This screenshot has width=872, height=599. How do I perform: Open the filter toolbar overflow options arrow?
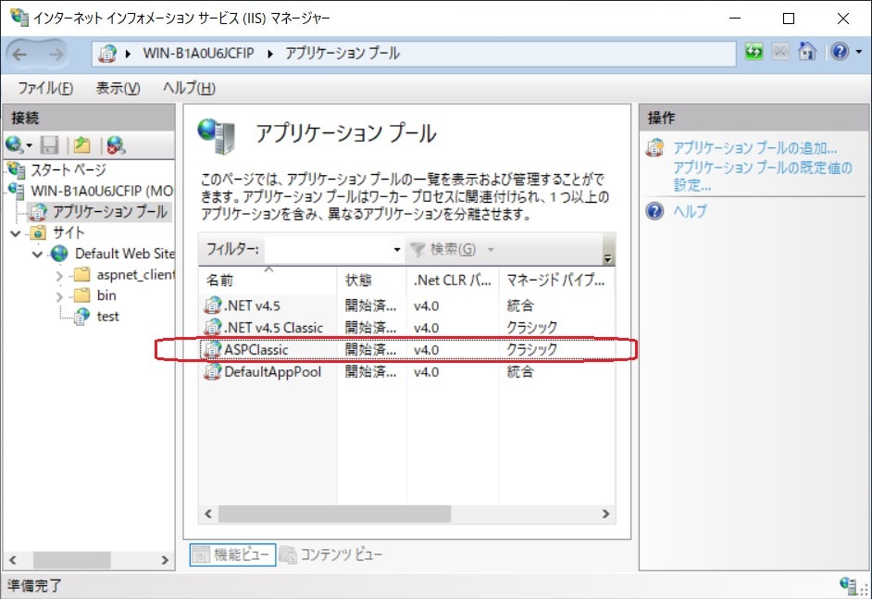click(x=608, y=258)
